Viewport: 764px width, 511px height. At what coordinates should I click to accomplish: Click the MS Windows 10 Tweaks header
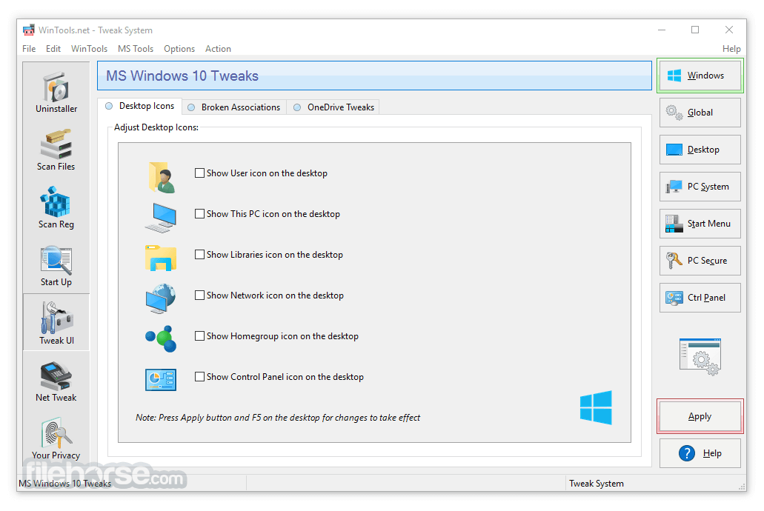tap(374, 76)
